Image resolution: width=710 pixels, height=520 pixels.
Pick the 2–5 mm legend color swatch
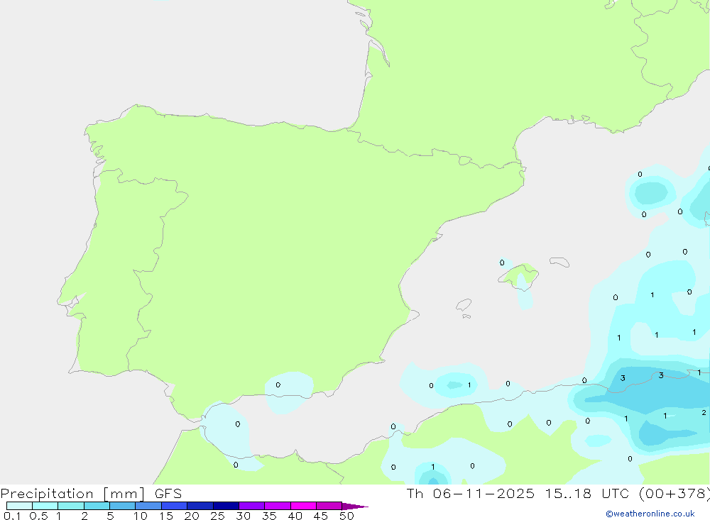pos(97,506)
